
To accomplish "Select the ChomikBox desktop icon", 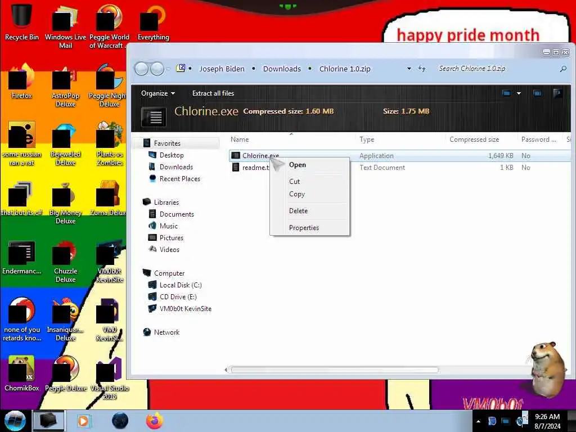I will [22, 373].
